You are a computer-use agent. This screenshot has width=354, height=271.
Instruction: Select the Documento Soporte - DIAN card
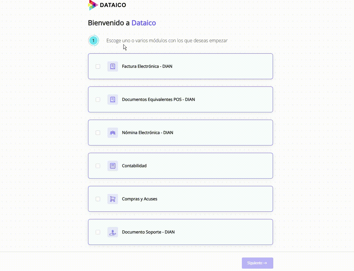pos(180,232)
